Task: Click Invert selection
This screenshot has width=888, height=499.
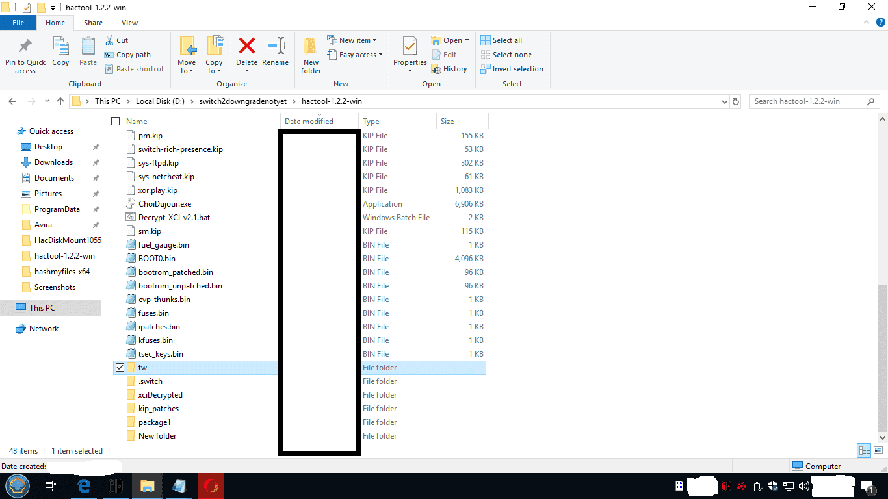Action: point(512,69)
